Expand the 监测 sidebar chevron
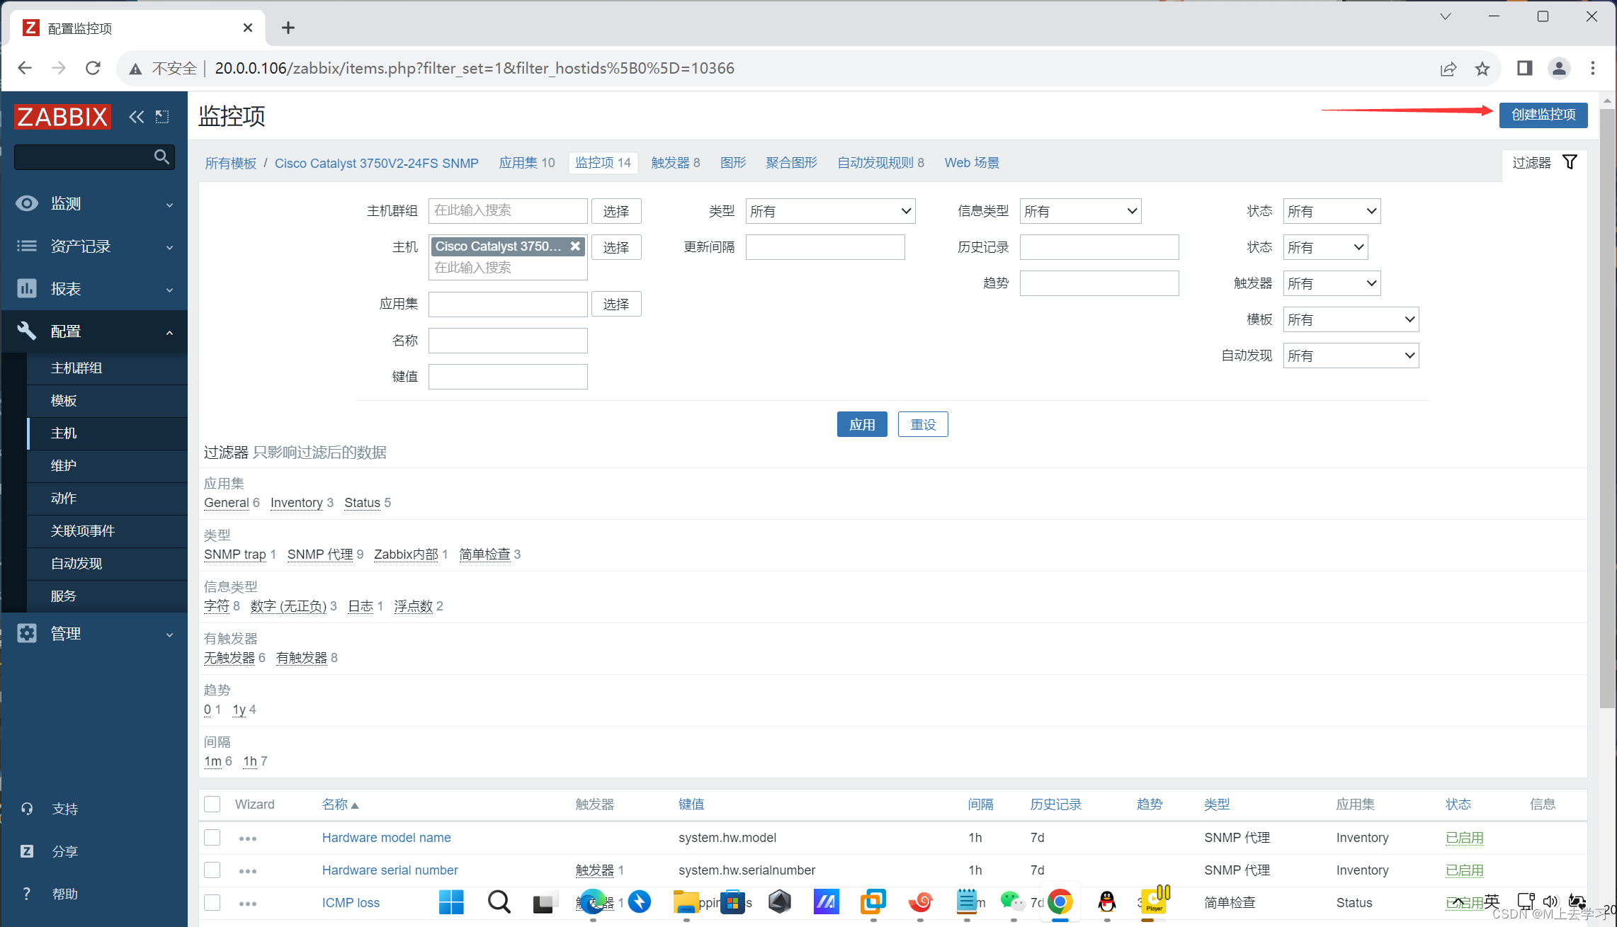This screenshot has width=1617, height=927. (169, 205)
